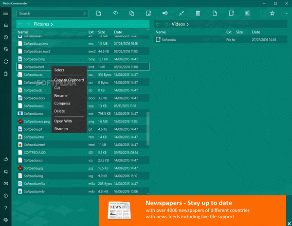Viewport: 292px width, 226px height.
Task: Select the Softpedia.avi.enc file row
Action: tap(83, 44)
